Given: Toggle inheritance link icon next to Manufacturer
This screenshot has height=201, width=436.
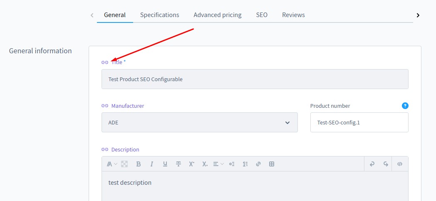Looking at the screenshot, I should pyautogui.click(x=105, y=106).
